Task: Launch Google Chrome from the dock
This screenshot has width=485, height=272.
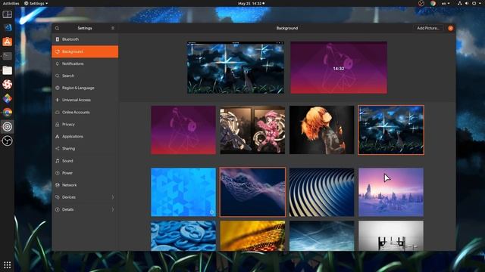Action: [7, 113]
